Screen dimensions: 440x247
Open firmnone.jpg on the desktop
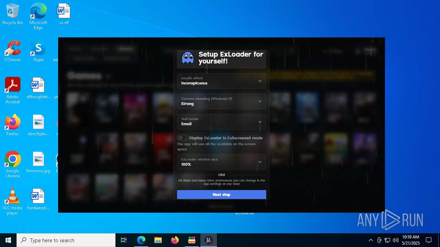click(38, 163)
